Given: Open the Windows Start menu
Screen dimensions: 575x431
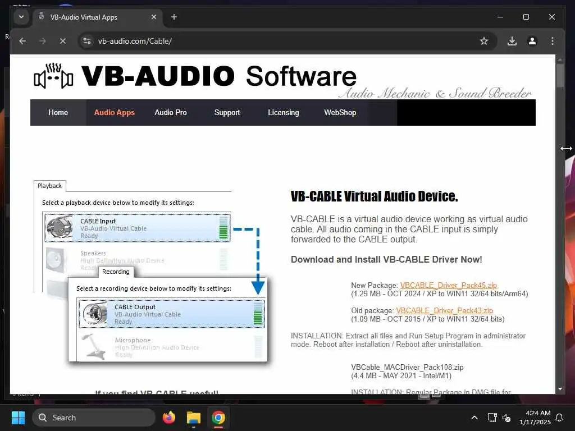Looking at the screenshot, I should [x=18, y=418].
